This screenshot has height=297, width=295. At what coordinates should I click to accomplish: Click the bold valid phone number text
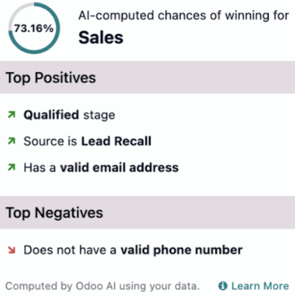pyautogui.click(x=181, y=250)
